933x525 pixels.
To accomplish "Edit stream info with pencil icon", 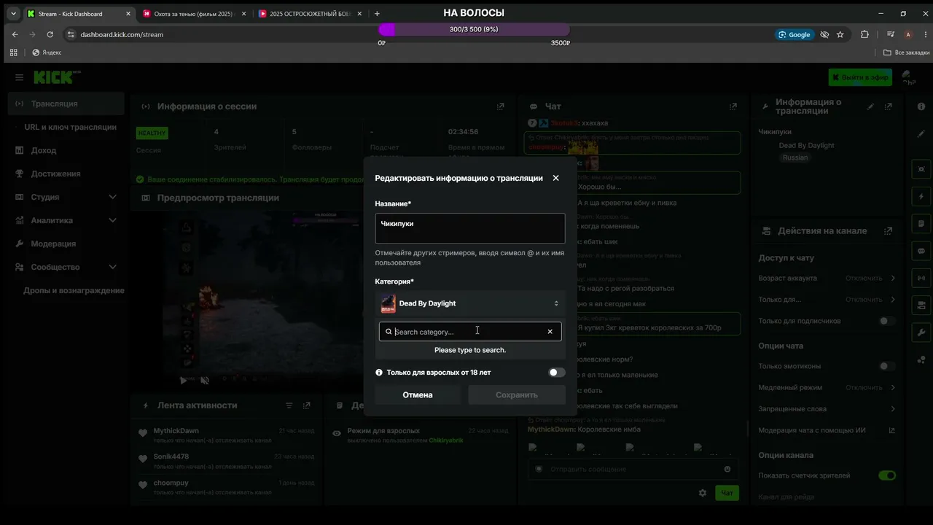I will [870, 106].
